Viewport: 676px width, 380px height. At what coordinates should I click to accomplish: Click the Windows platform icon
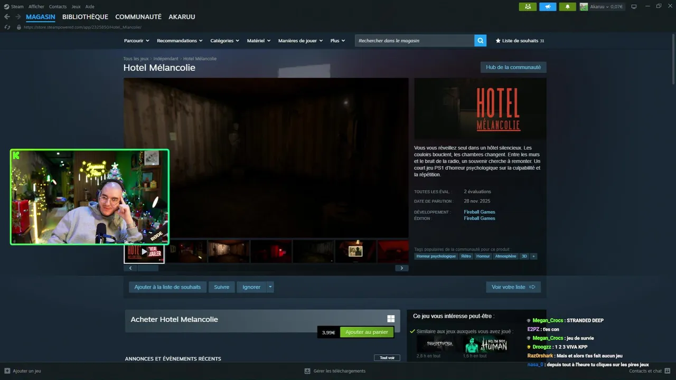[391, 319]
